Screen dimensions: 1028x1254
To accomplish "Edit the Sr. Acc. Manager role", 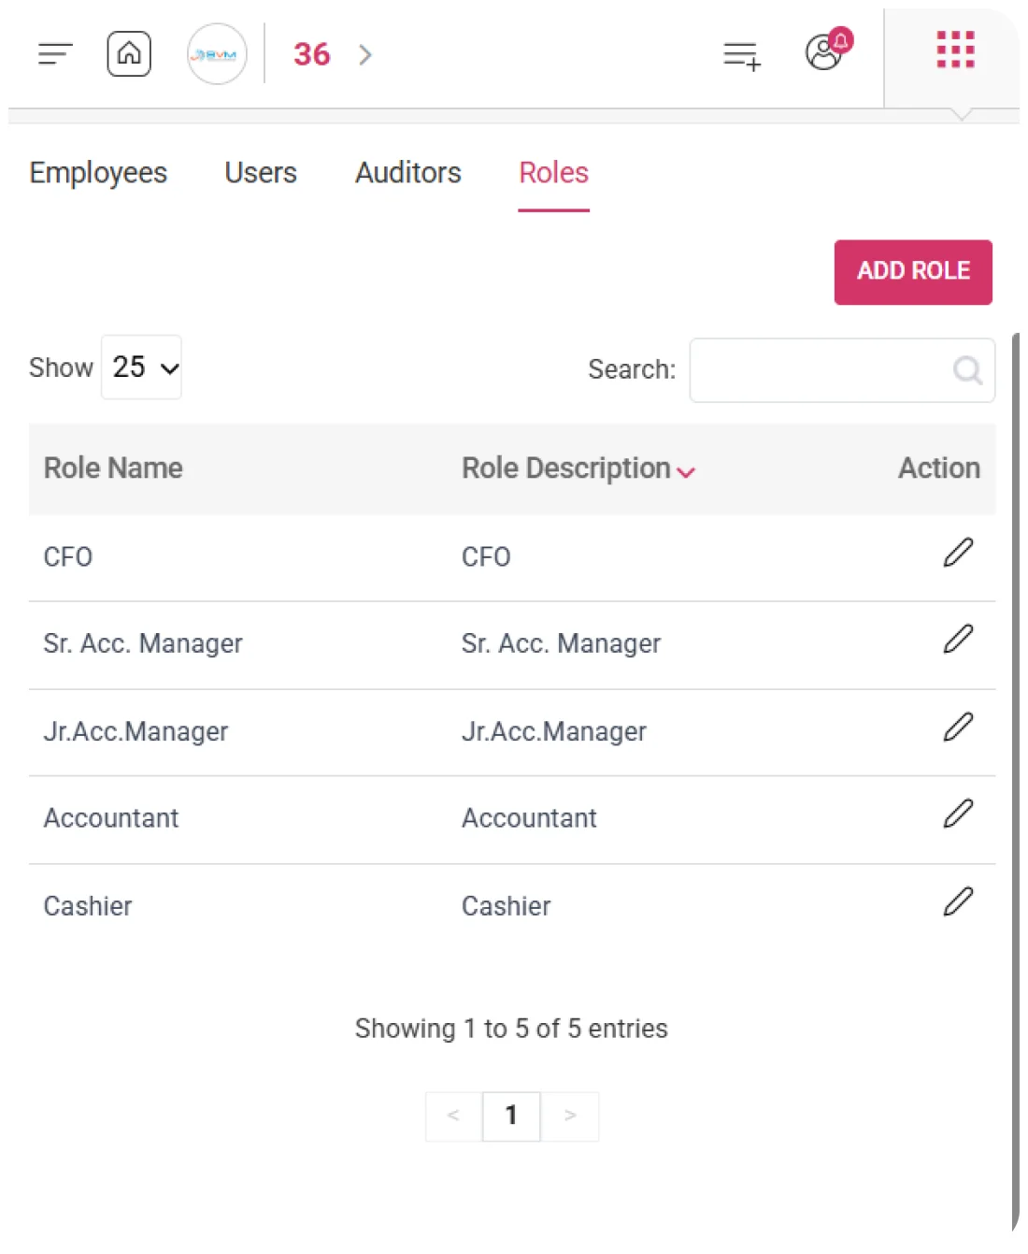I will tap(958, 640).
